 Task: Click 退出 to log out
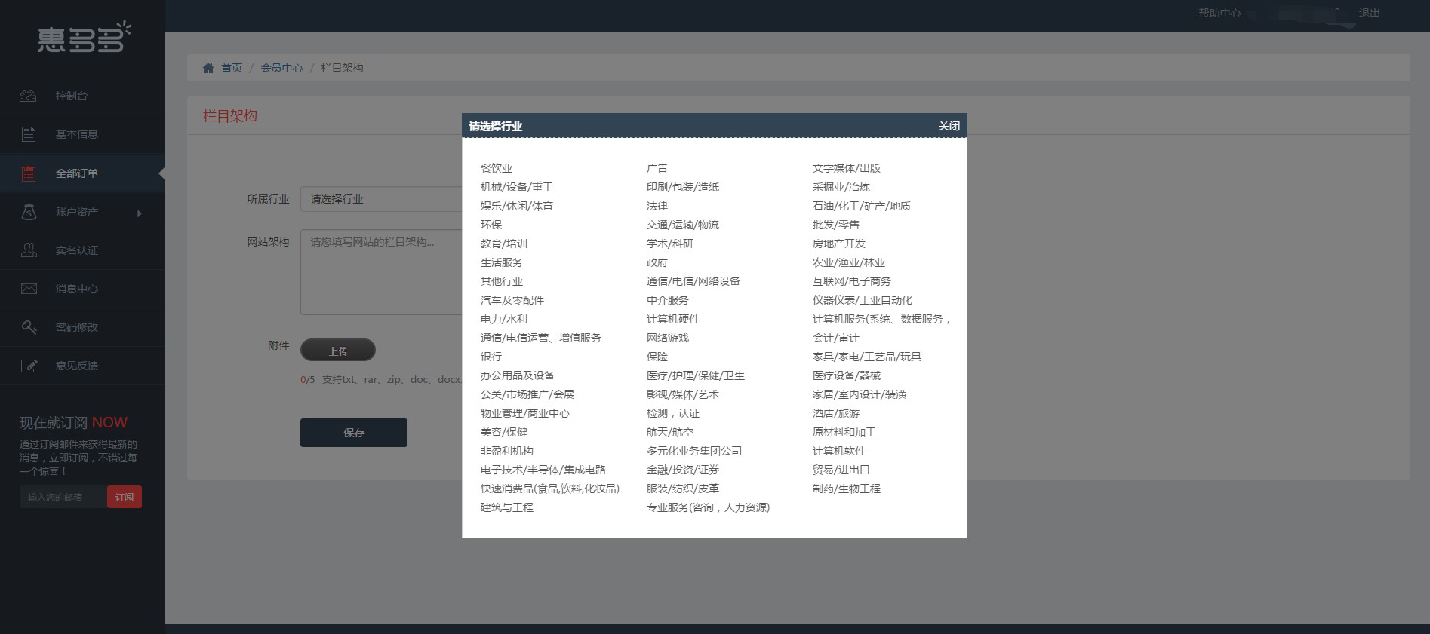click(x=1369, y=13)
